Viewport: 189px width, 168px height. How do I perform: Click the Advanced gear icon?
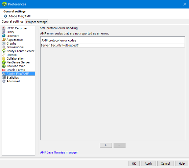4,81
